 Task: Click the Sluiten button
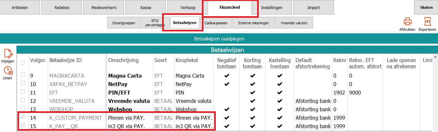tap(426, 7)
